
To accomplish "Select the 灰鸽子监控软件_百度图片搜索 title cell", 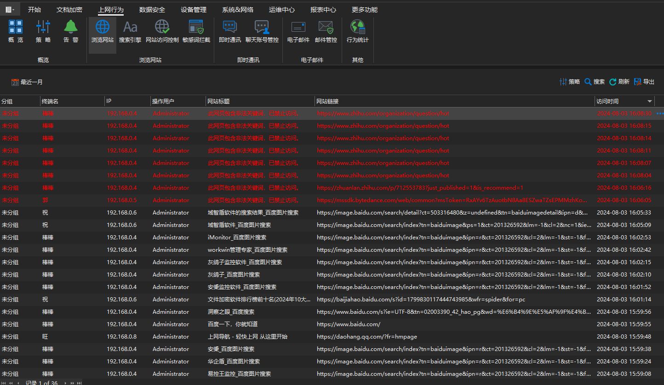I will click(260, 262).
